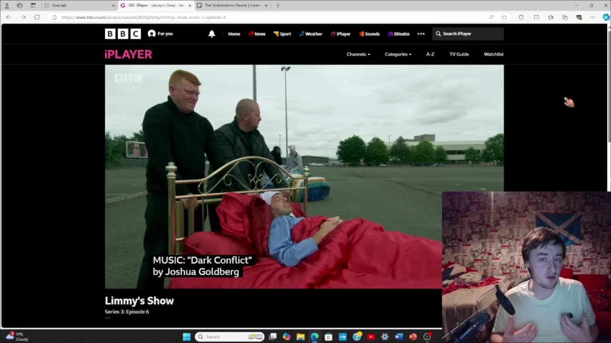Open Word from taskbar
Image resolution: width=611 pixels, height=343 pixels.
[399, 337]
